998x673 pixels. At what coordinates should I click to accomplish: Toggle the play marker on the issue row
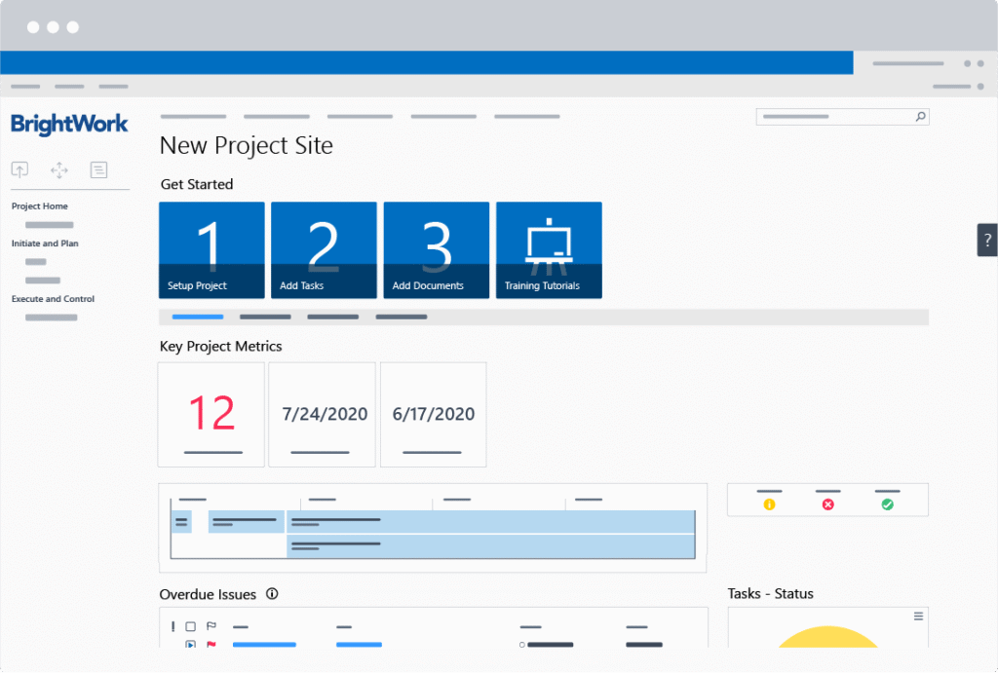[191, 645]
